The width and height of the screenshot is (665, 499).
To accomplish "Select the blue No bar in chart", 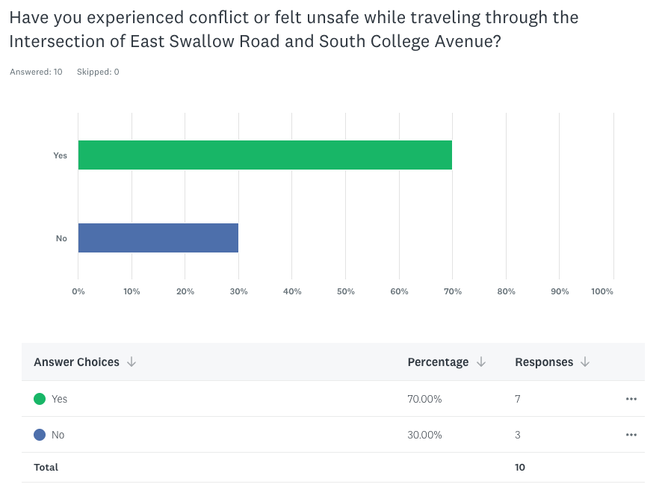I will coord(158,238).
